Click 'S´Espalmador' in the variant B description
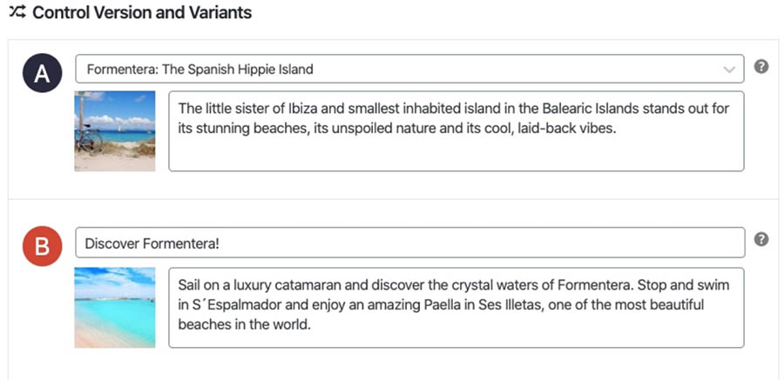 233,305
